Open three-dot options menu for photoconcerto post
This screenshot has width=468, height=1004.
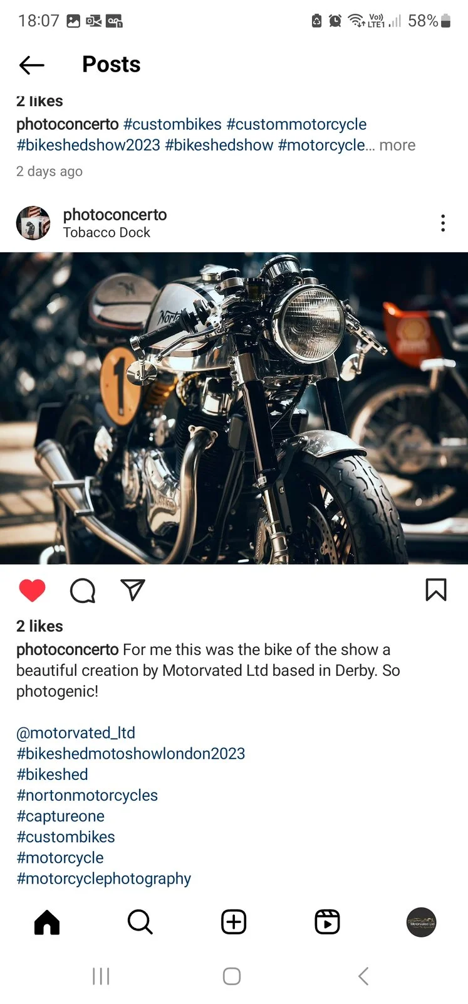coord(443,223)
